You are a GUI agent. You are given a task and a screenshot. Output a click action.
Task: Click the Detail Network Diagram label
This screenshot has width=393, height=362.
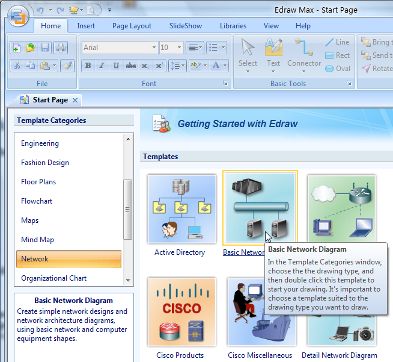(x=340, y=355)
